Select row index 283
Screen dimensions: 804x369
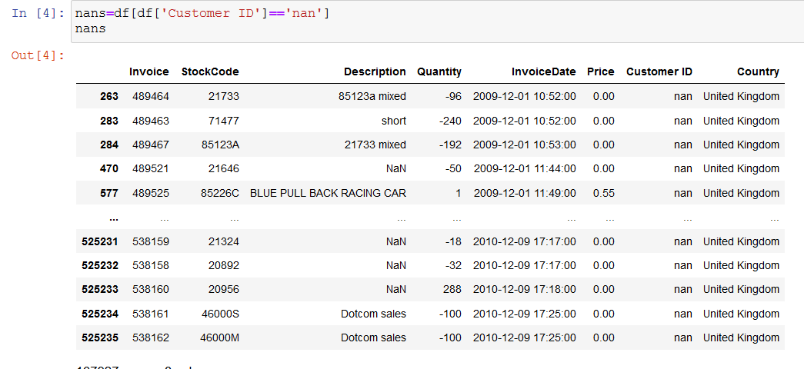[x=108, y=121]
